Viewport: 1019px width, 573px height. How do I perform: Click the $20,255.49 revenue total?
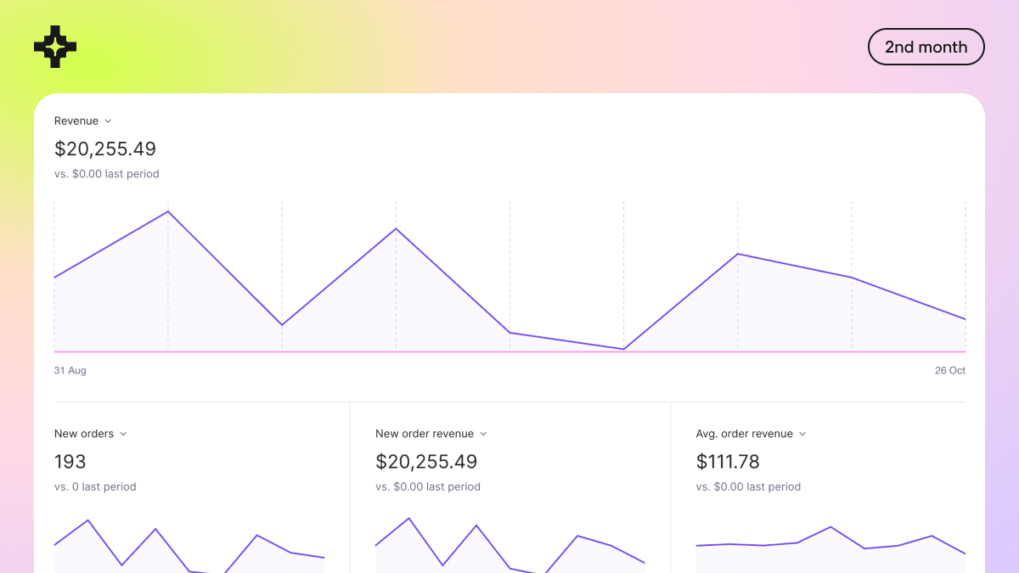(104, 149)
